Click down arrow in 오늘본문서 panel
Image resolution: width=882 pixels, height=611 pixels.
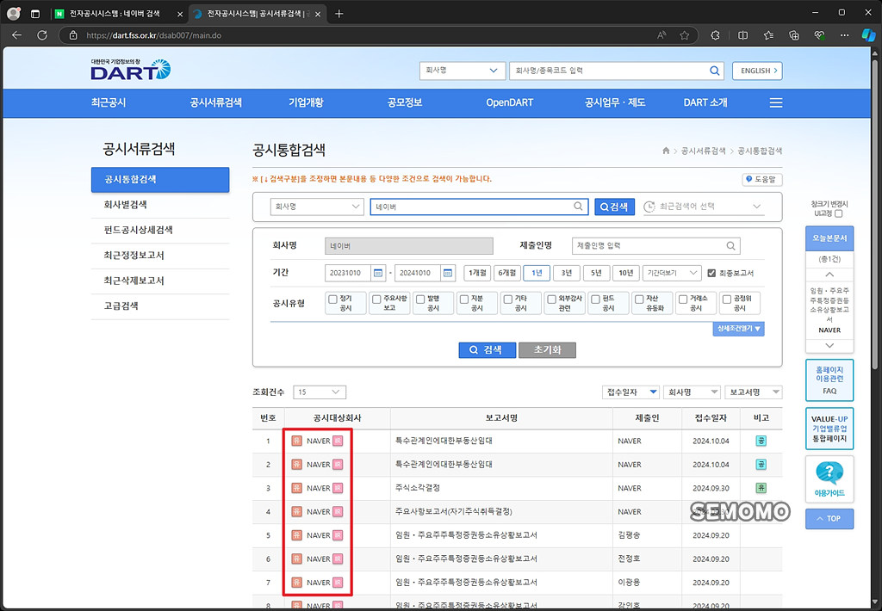829,345
